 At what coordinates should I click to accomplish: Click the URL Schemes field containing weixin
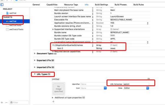[x=136, y=84]
